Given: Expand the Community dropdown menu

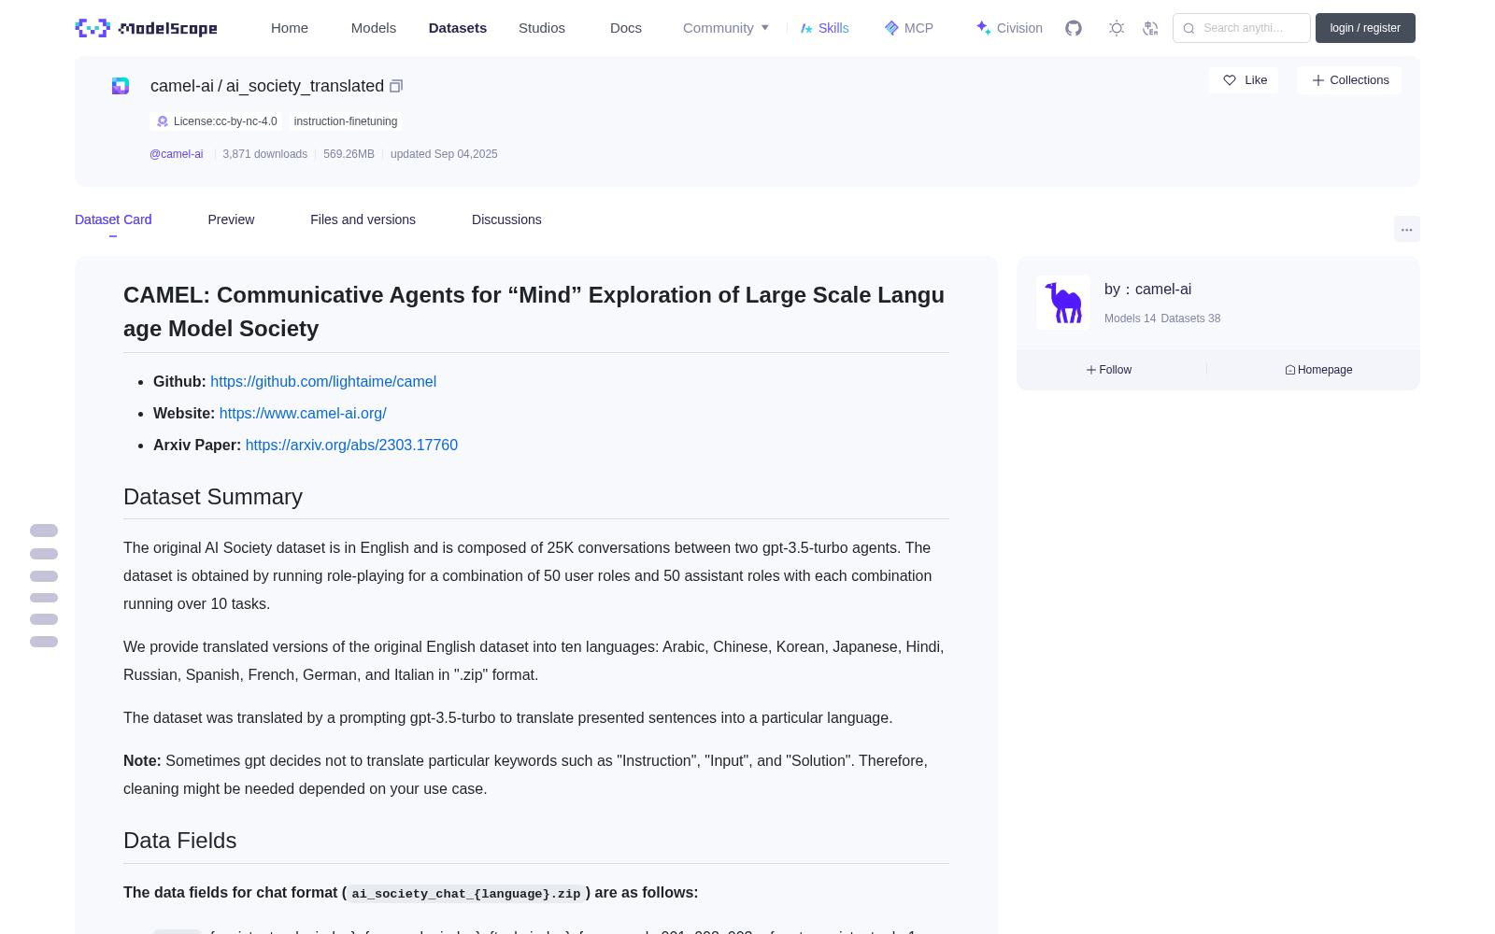Looking at the screenshot, I should point(726,28).
